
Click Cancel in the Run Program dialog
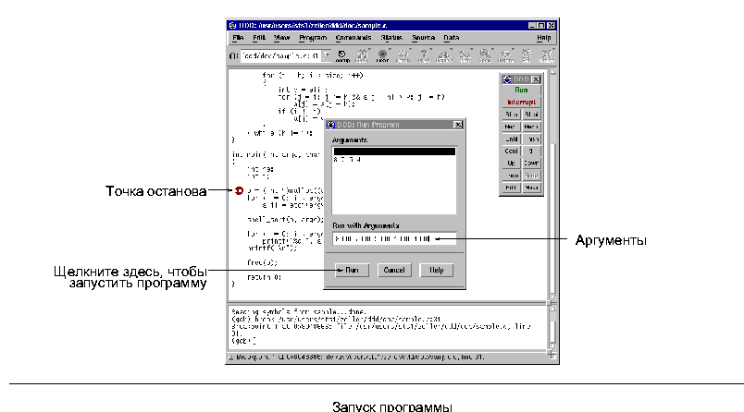393,271
